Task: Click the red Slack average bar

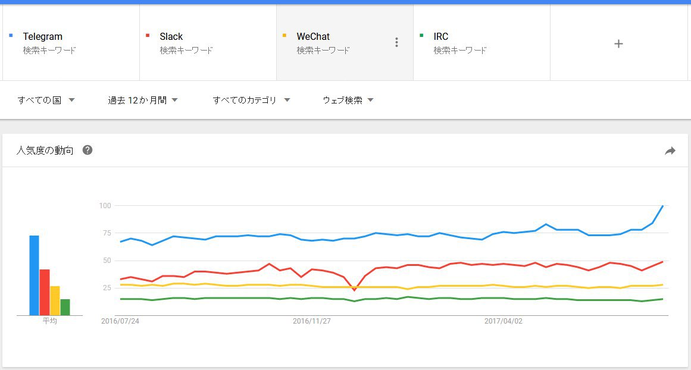Action: (45, 292)
